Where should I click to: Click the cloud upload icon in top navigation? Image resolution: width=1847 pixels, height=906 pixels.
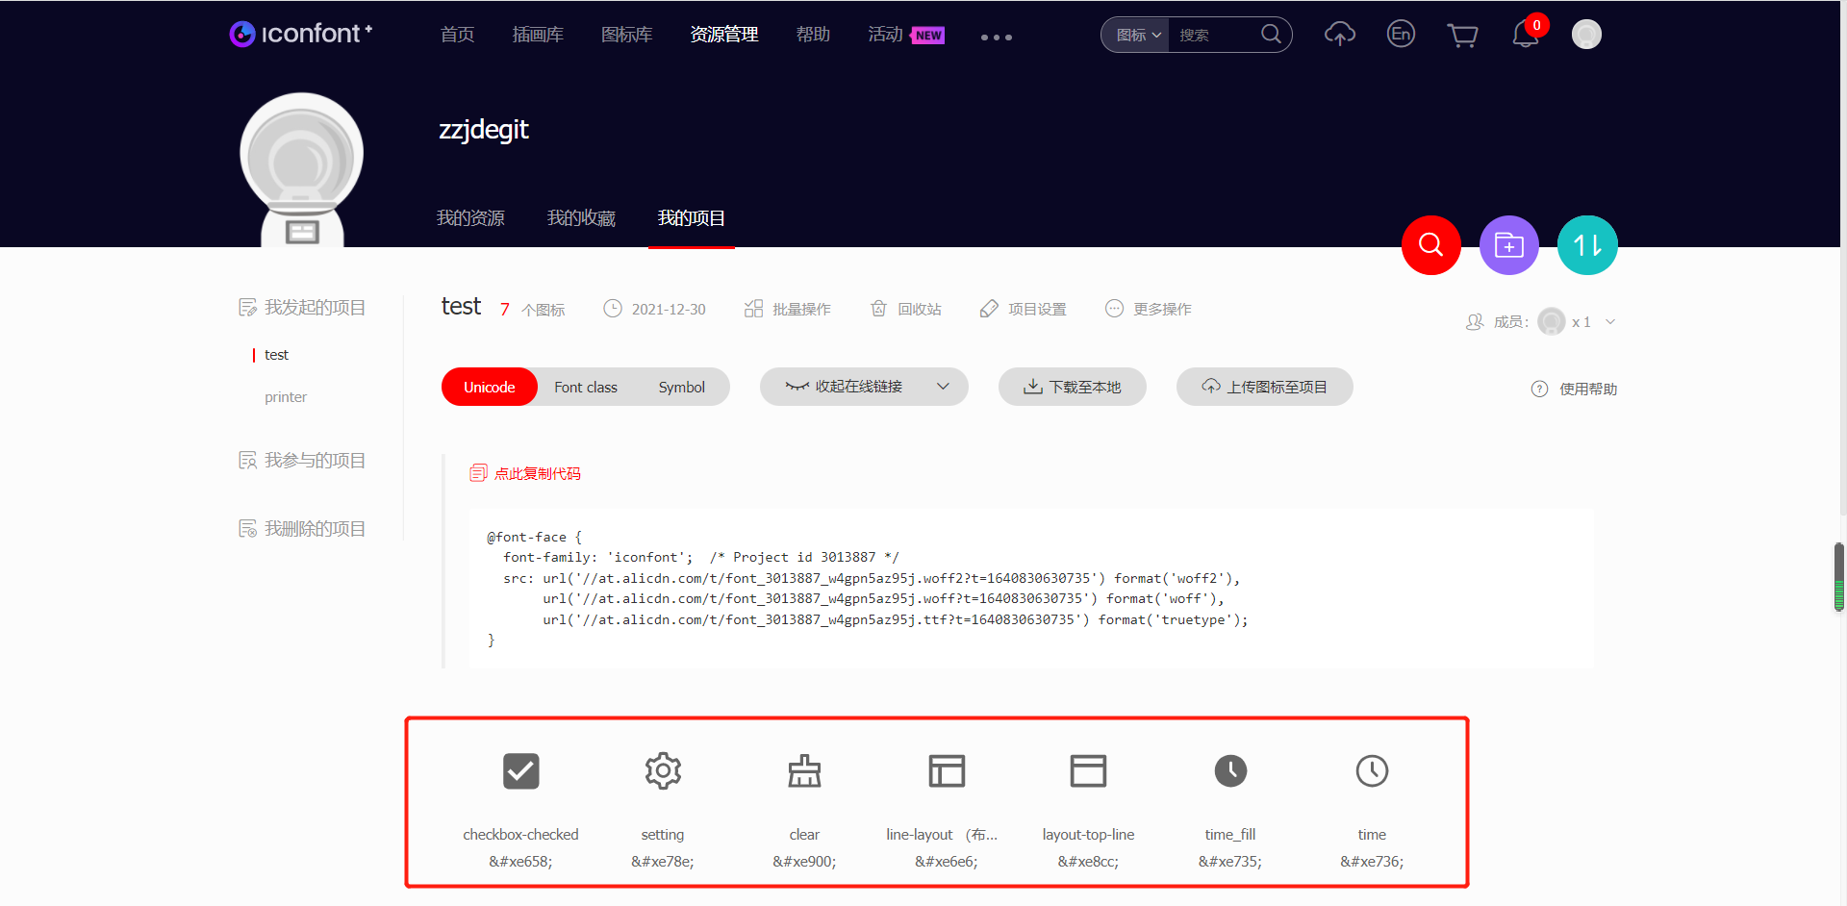click(1339, 34)
